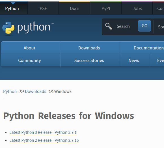Open the Documentation menu

click(x=142, y=48)
